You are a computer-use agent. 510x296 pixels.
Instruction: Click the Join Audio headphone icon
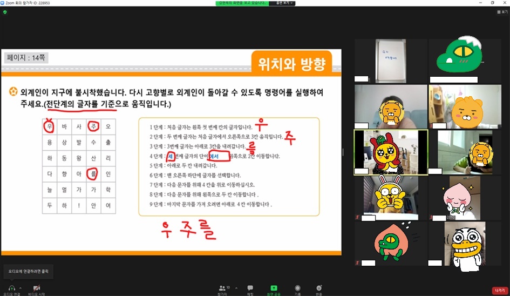coord(12,288)
